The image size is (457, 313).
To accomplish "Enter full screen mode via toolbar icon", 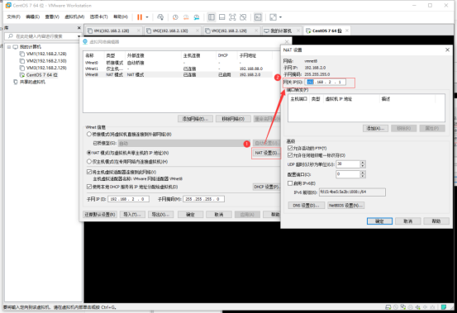I will coord(232,17).
